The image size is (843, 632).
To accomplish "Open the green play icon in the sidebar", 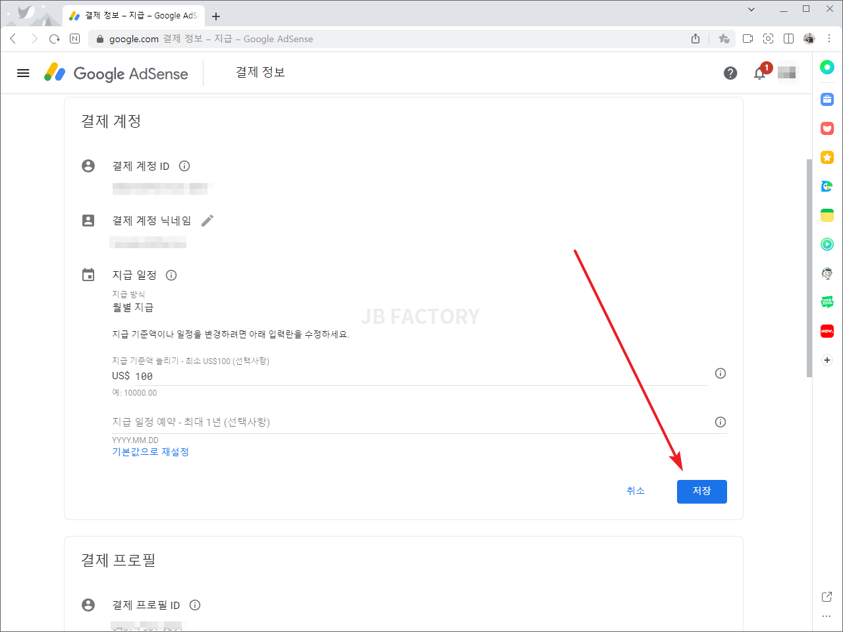I will [x=827, y=244].
